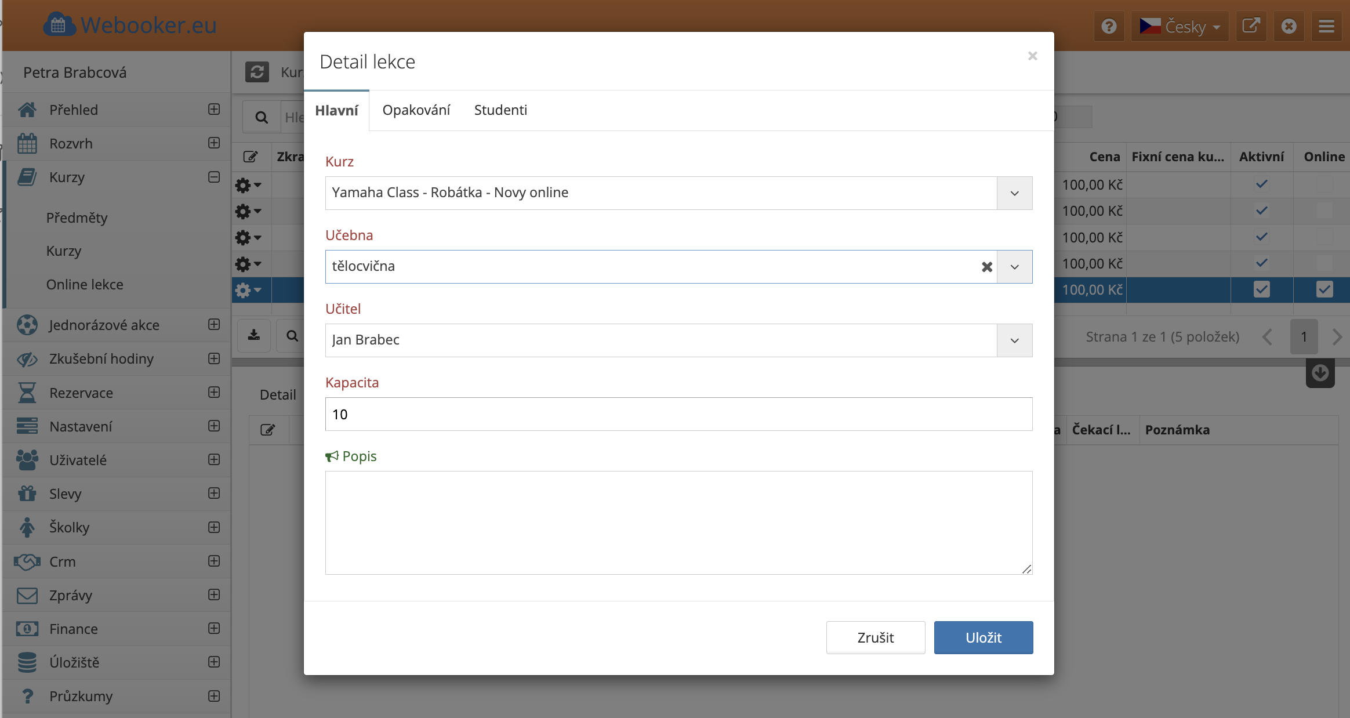Screen dimensions: 1350x718
Task: Open the hamburger menu in the top bar
Action: [x=1326, y=26]
